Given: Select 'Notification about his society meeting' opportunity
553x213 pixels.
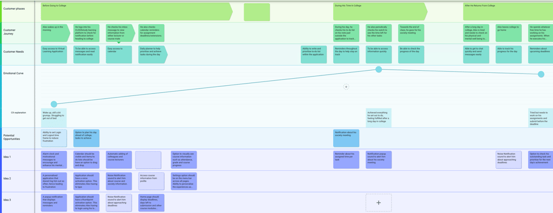Looking at the screenshot, I should click(346, 138).
